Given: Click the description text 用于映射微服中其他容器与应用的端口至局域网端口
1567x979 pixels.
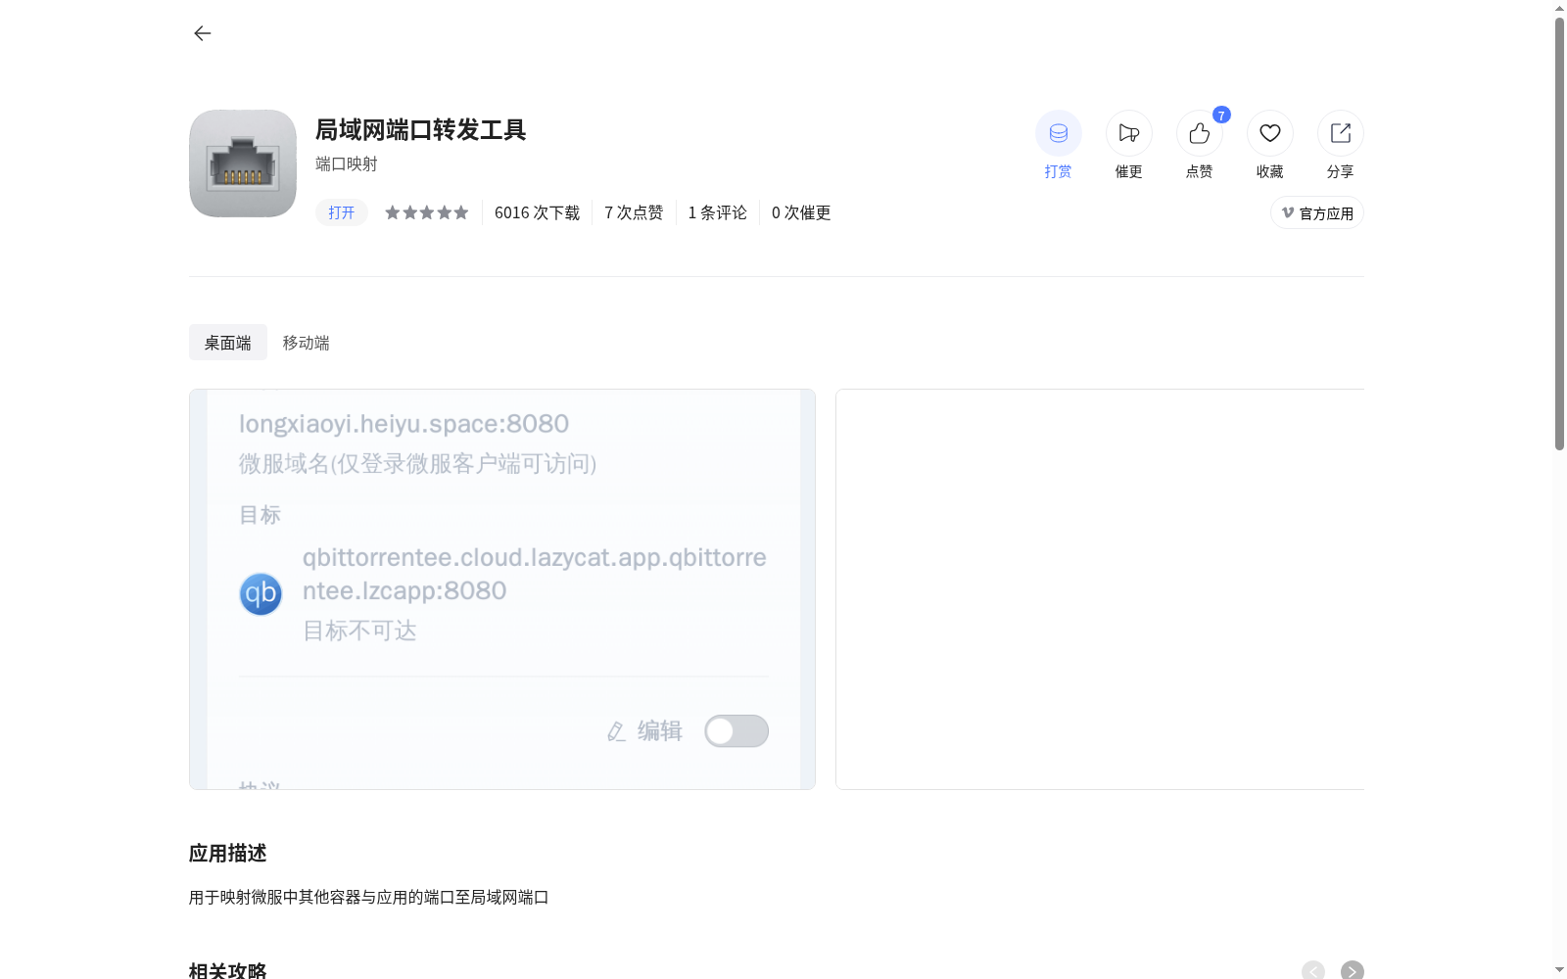Looking at the screenshot, I should pyautogui.click(x=369, y=897).
